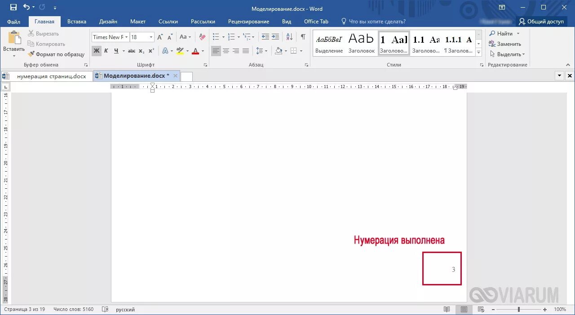Click the borders icon
Screen dimensions: 575x315
tap(293, 51)
